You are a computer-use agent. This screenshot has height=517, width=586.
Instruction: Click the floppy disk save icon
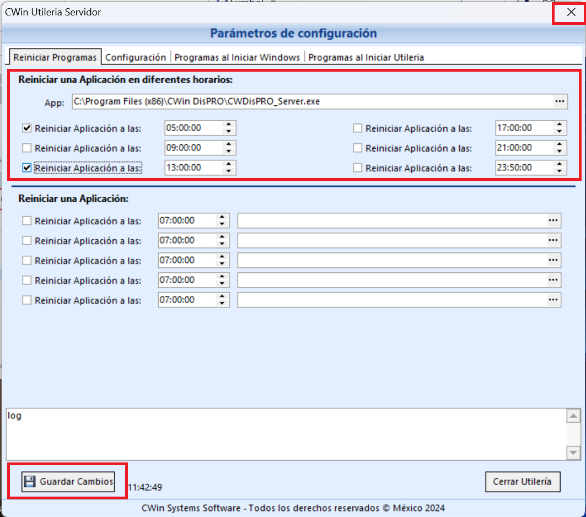point(29,480)
